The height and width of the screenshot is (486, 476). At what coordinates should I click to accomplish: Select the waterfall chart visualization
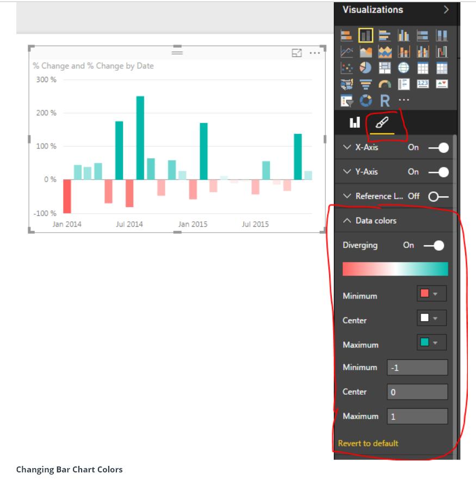pyautogui.click(x=442, y=52)
